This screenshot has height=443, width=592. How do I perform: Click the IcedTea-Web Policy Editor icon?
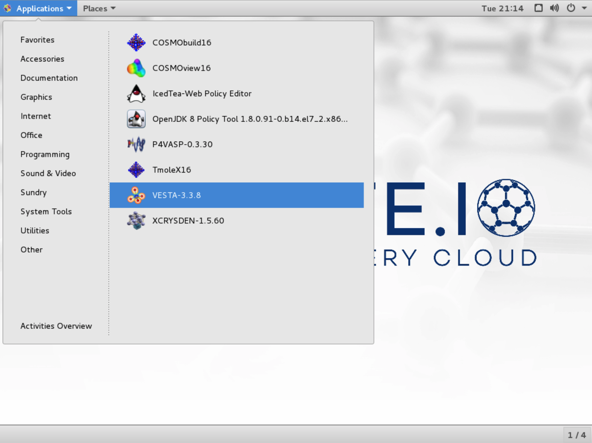[x=136, y=94]
